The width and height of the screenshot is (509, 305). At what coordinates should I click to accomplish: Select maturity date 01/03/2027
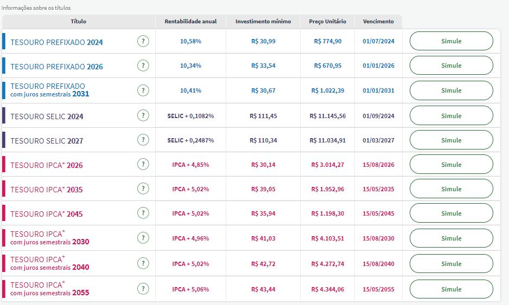point(379,140)
